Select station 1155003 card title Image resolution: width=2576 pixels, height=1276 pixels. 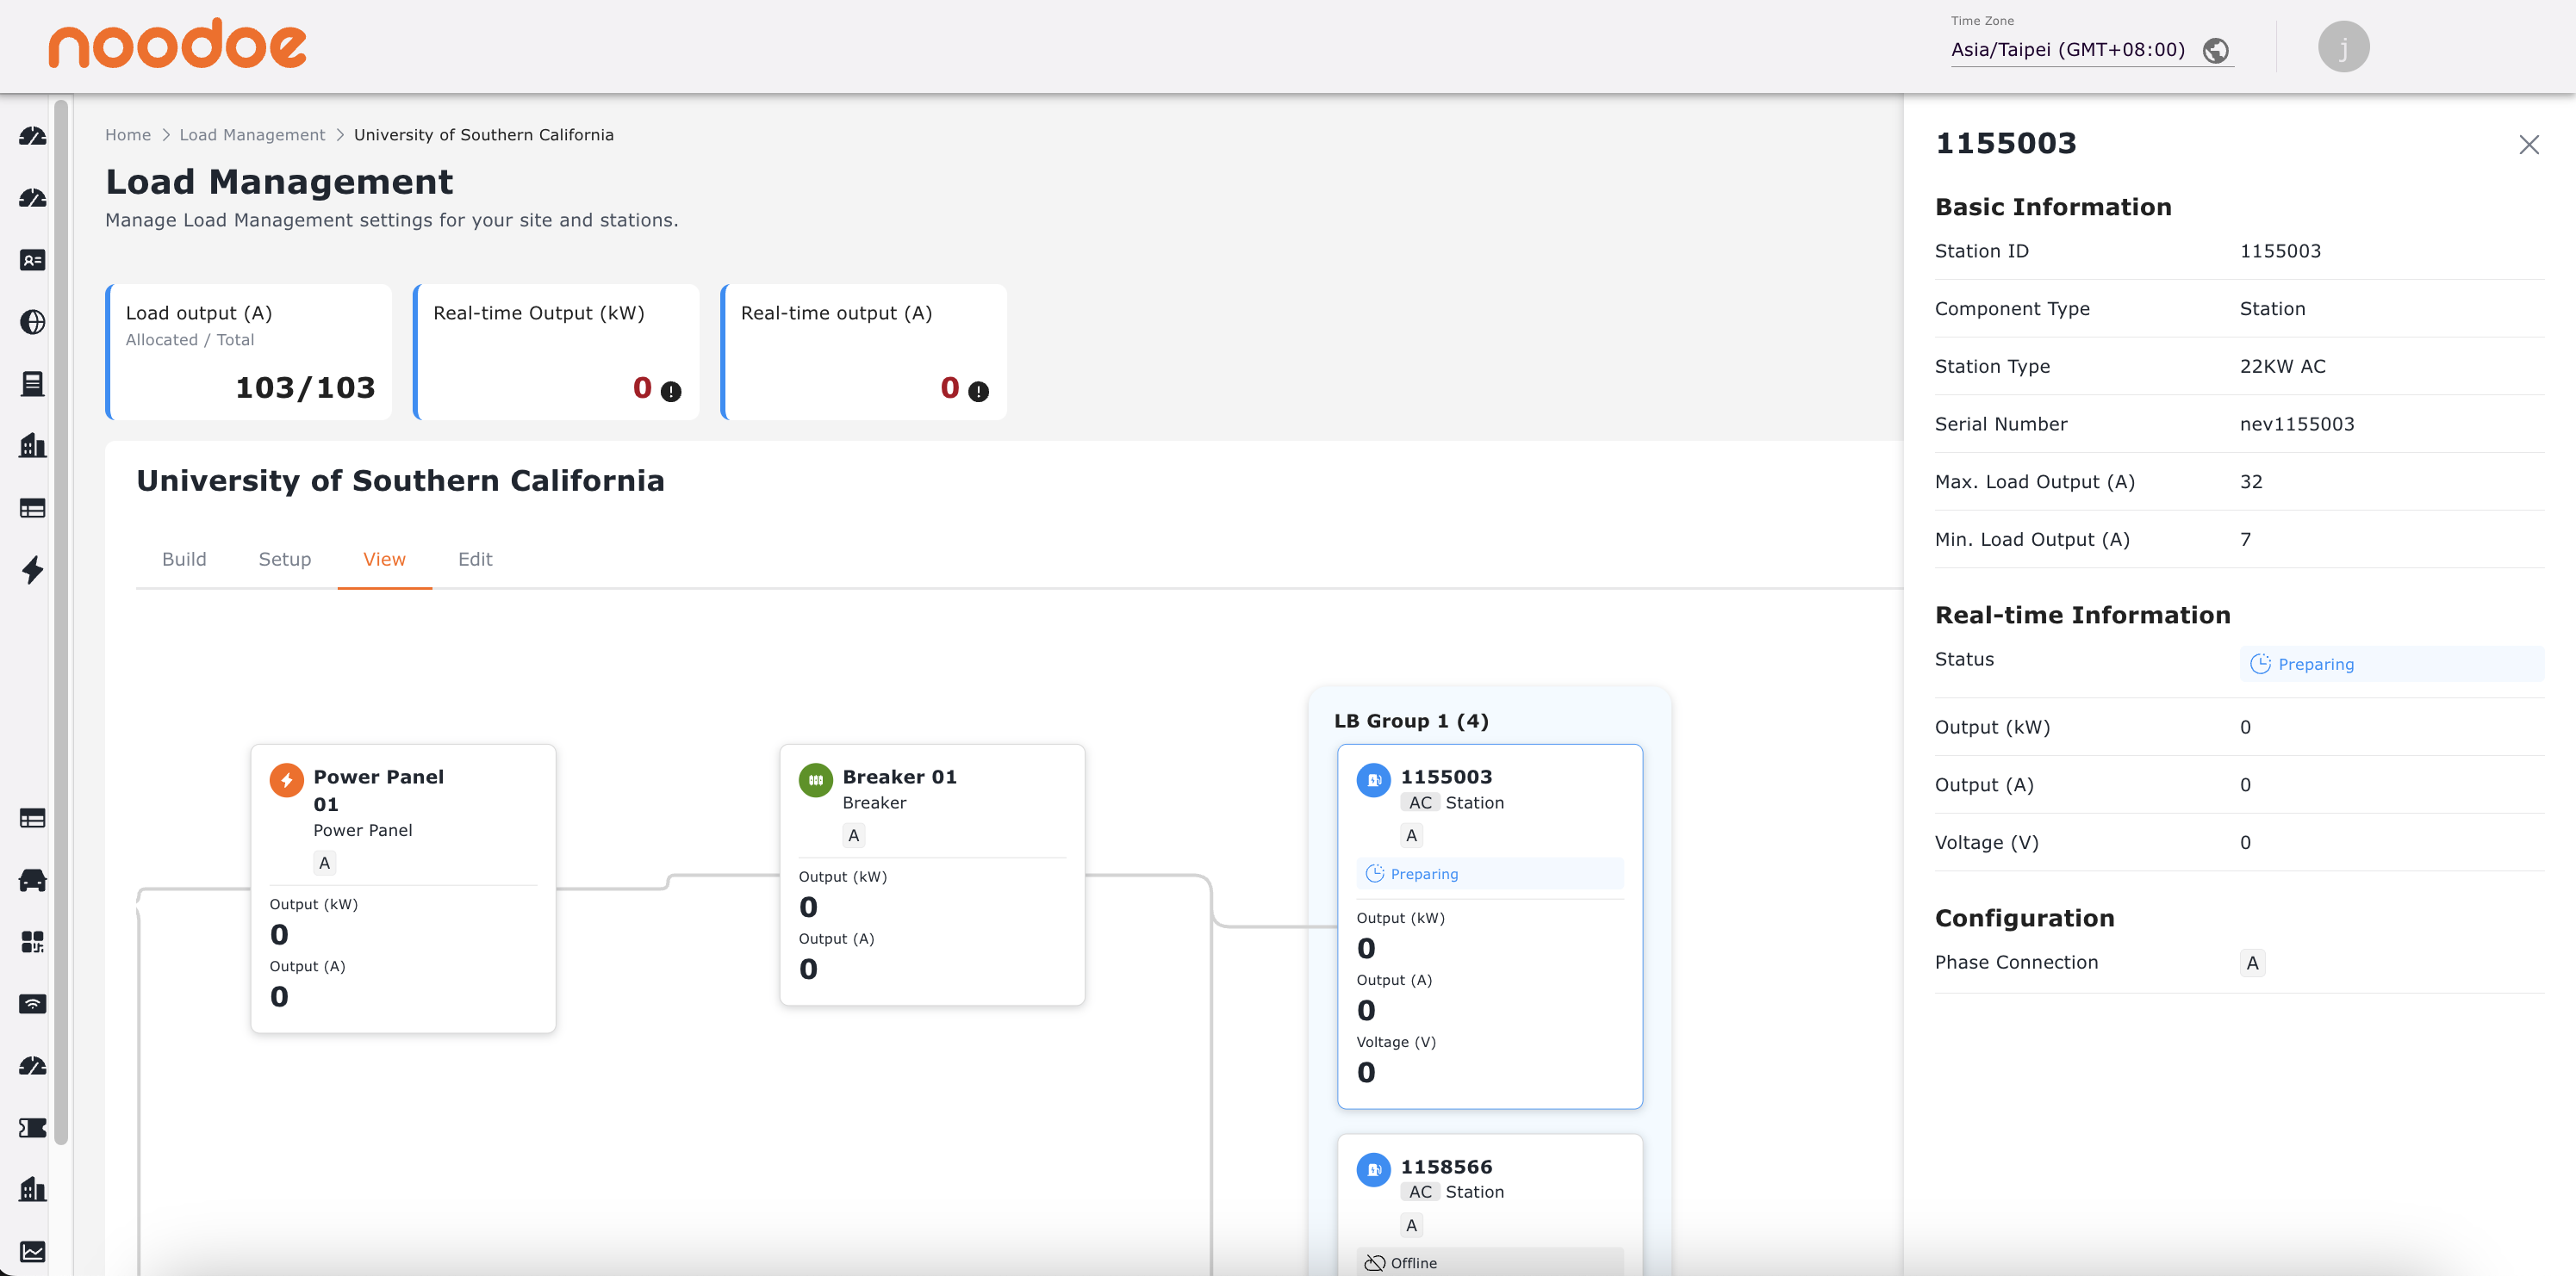(1446, 777)
